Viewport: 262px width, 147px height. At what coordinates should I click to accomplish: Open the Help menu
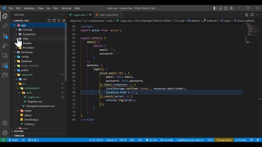[77, 8]
